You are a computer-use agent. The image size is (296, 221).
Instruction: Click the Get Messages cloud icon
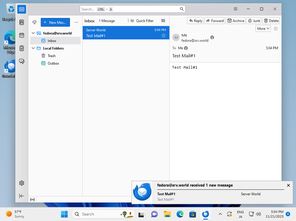pos(34,22)
